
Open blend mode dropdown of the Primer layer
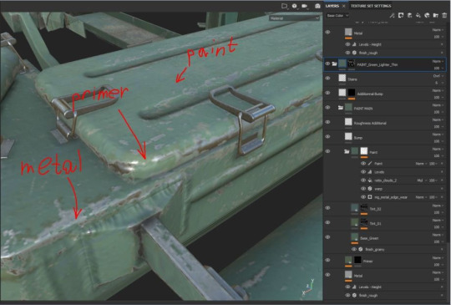tap(438, 258)
